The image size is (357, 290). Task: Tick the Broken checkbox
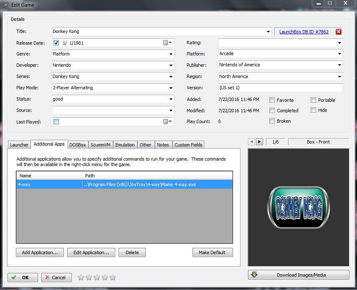pos(272,121)
